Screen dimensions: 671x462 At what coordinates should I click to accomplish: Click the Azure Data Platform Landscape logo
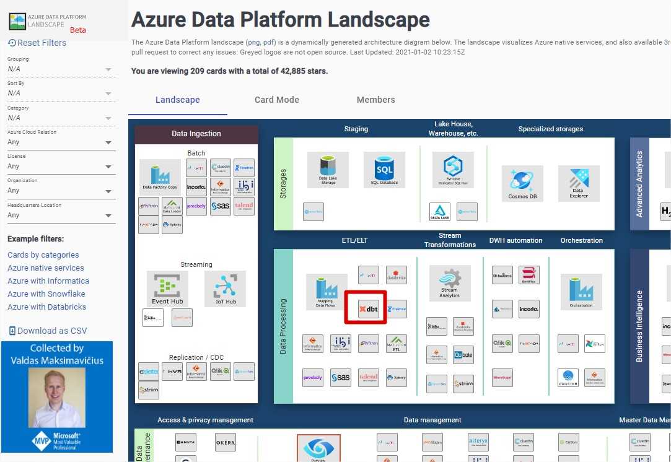pos(48,22)
